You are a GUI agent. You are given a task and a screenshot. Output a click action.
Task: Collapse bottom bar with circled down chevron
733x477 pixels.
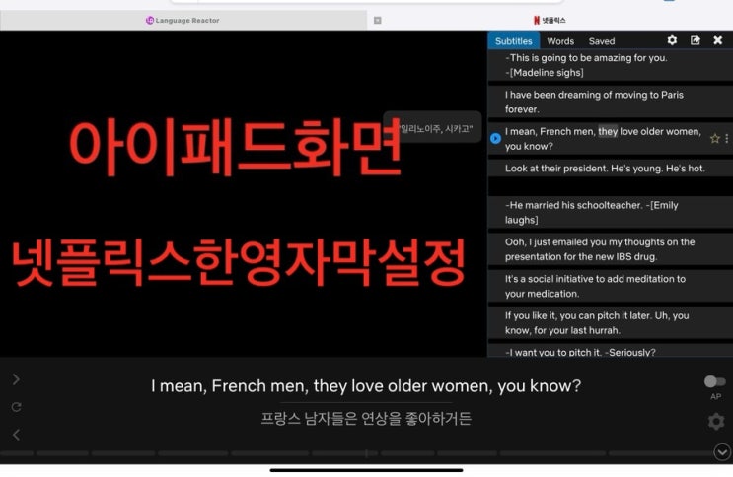click(722, 452)
